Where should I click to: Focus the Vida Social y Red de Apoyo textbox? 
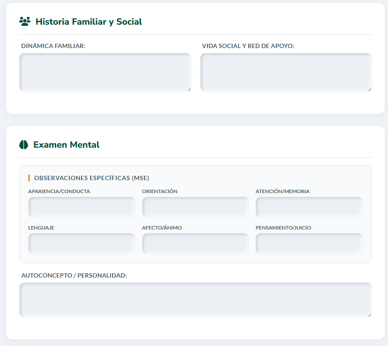click(286, 72)
